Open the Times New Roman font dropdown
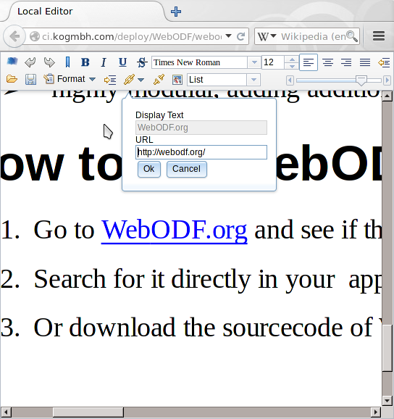 [x=254, y=62]
